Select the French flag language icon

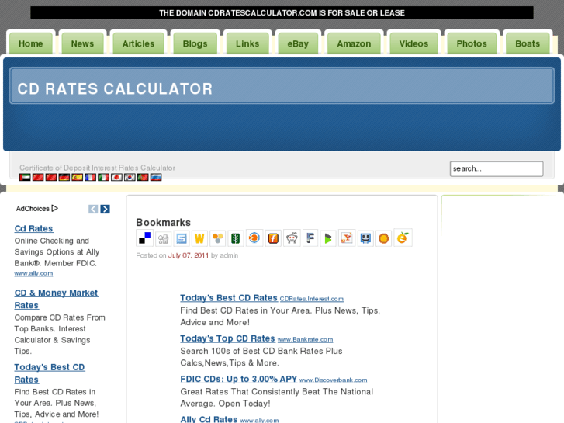click(90, 177)
